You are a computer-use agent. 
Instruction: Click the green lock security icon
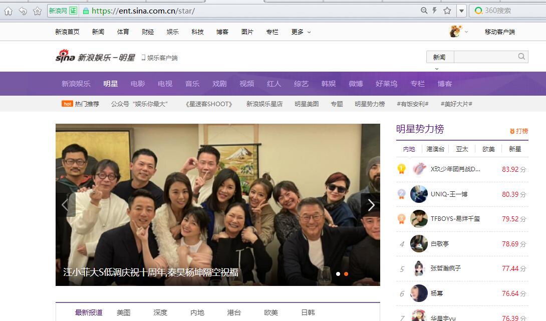pos(86,11)
